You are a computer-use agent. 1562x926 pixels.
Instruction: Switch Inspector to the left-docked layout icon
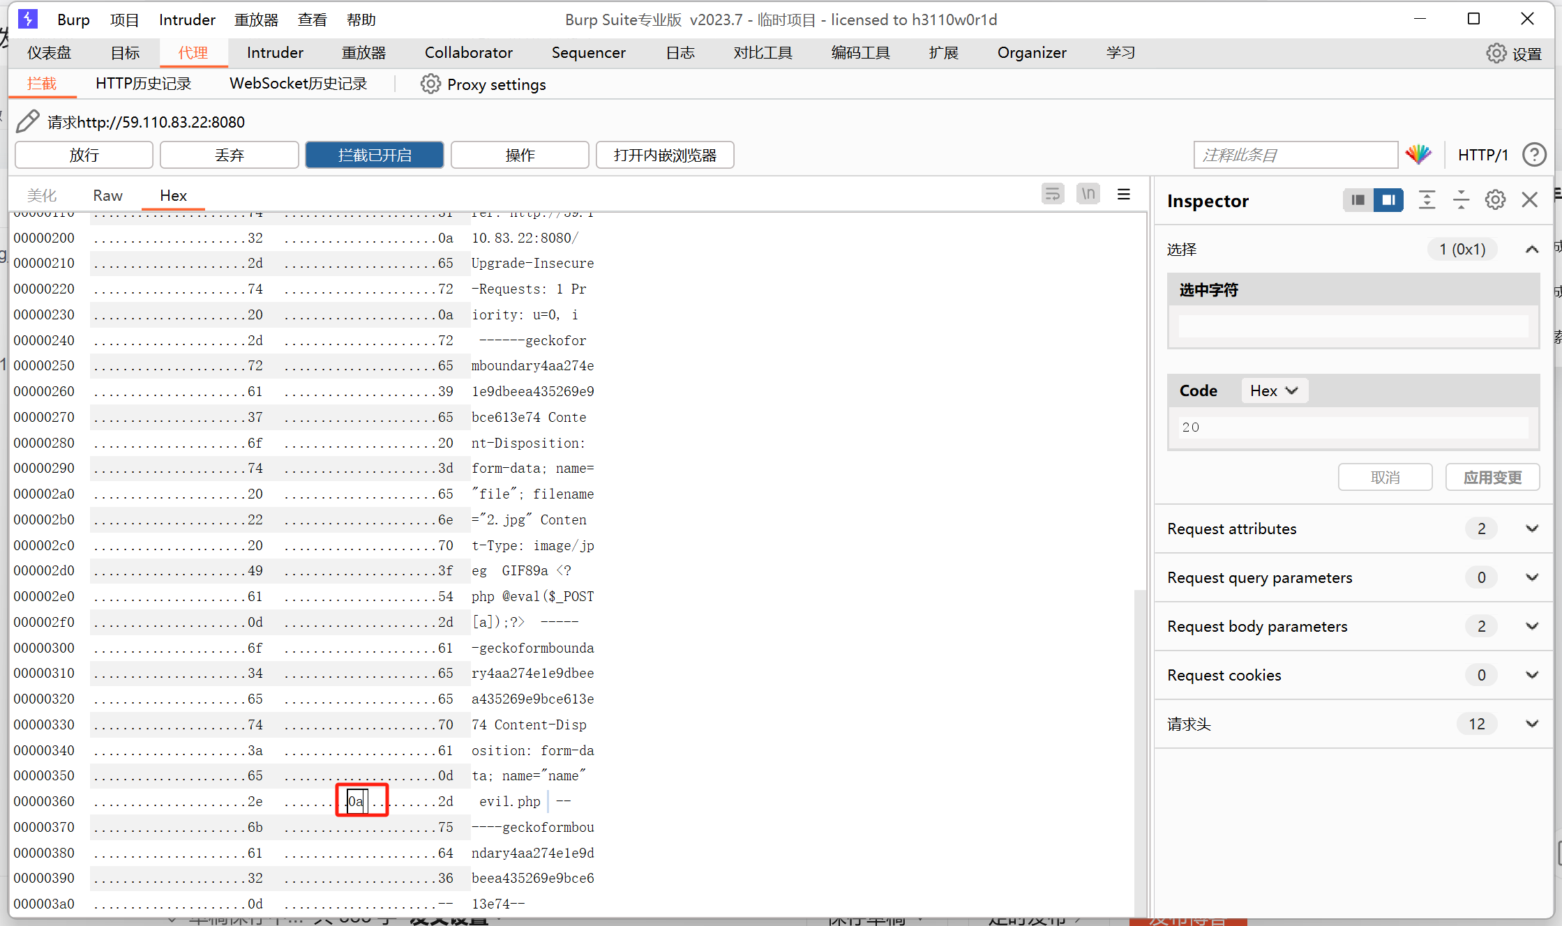[1358, 200]
